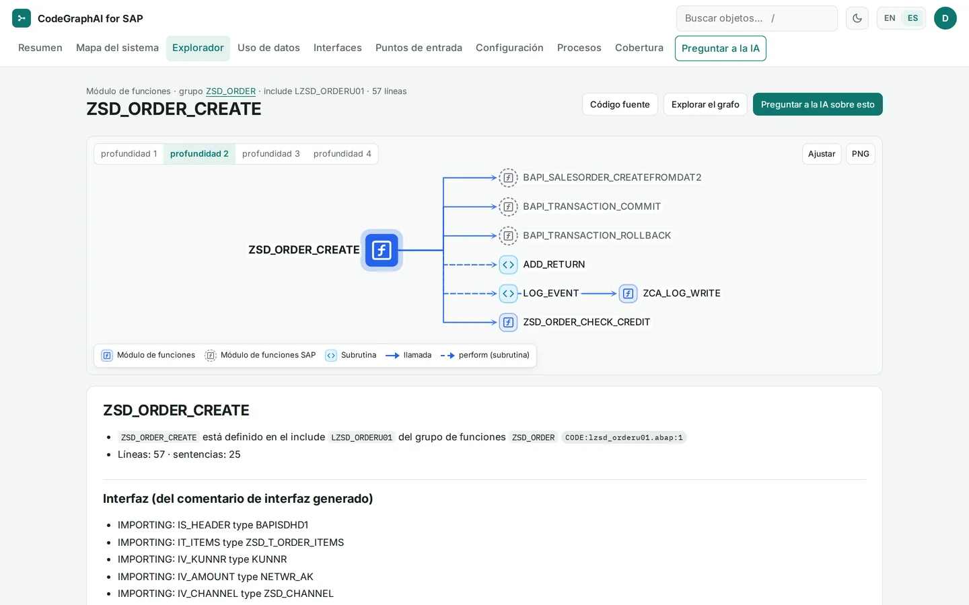969x605 pixels.
Task: Go to the Procesos tab
Action: (579, 48)
